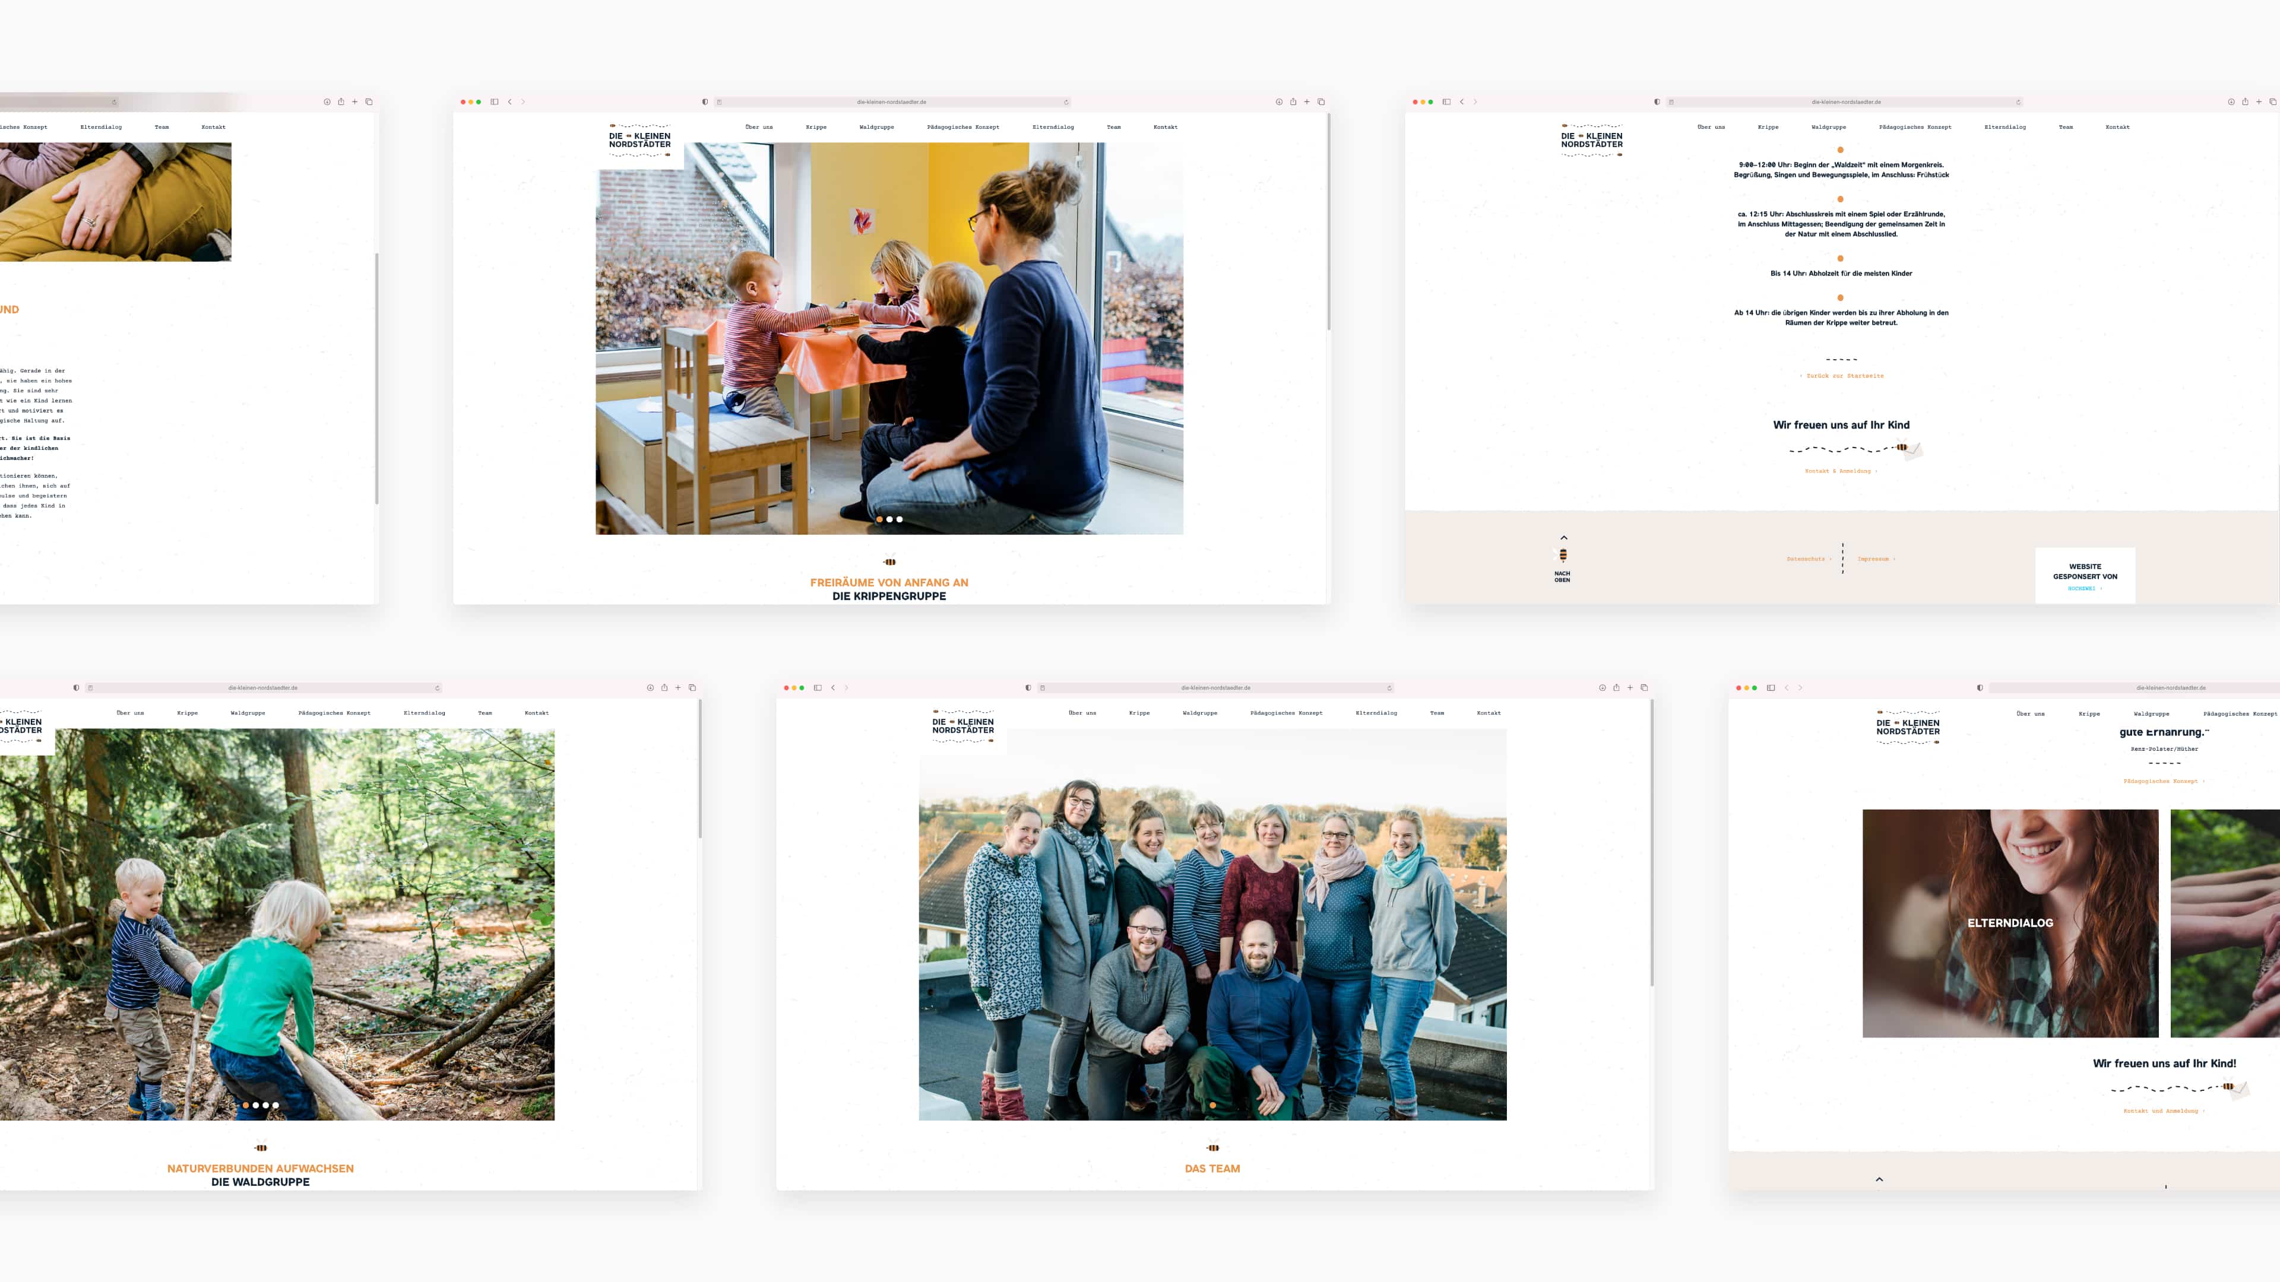Toggle sidebar icon in the Krippengruppe browser window

[x=495, y=101]
